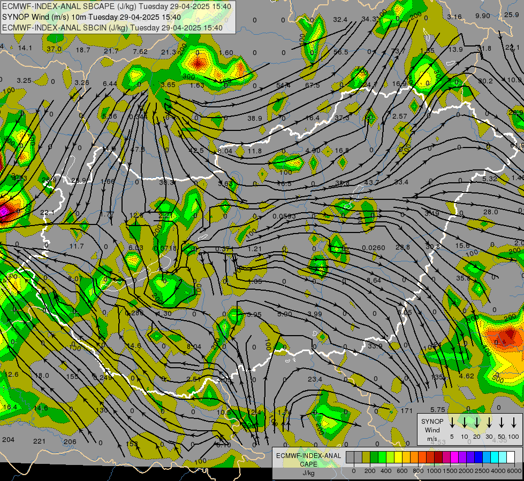Viewport: 524px width, 481px height.
Task: Click the map value 3.65
Action: coord(168,85)
